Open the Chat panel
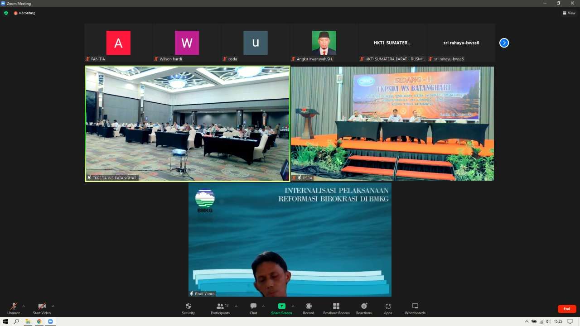Screen dimensions: 580x326 (253, 309)
